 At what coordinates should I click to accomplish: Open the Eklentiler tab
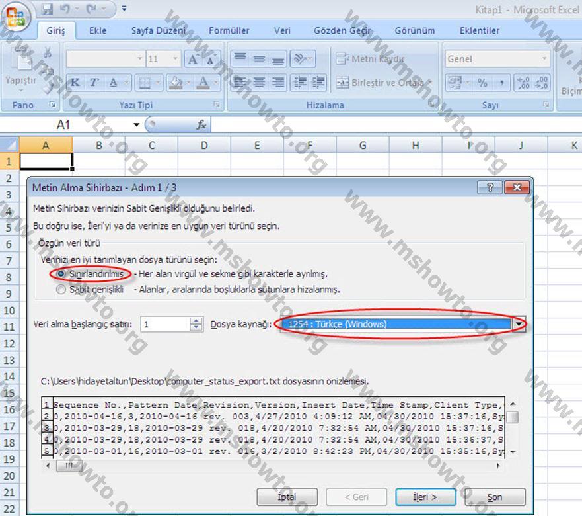480,31
